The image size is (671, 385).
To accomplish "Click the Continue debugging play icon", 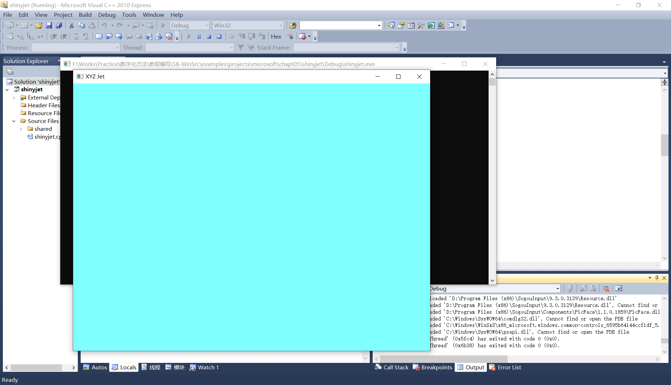I will tap(189, 36).
